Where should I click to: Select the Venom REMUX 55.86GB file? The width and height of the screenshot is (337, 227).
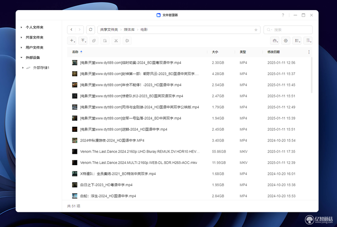pos(189,152)
